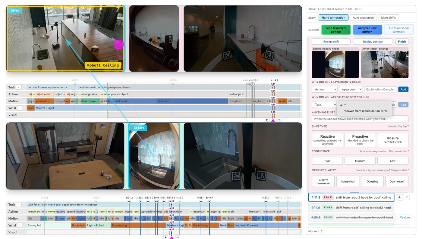Set memory clarity to Don't recall
The height and width of the screenshot is (239, 422).
click(x=397, y=181)
